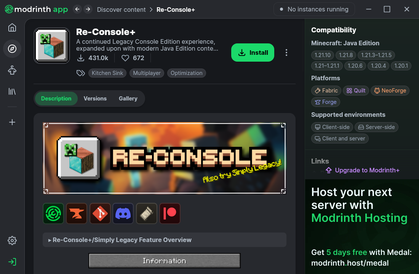Open the Library sidebar icon
The image size is (419, 274).
coord(12,91)
